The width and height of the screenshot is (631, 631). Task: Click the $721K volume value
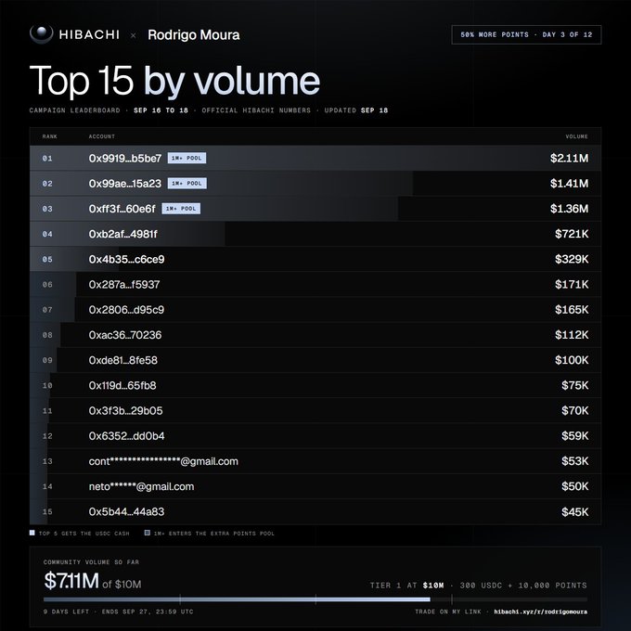[572, 234]
